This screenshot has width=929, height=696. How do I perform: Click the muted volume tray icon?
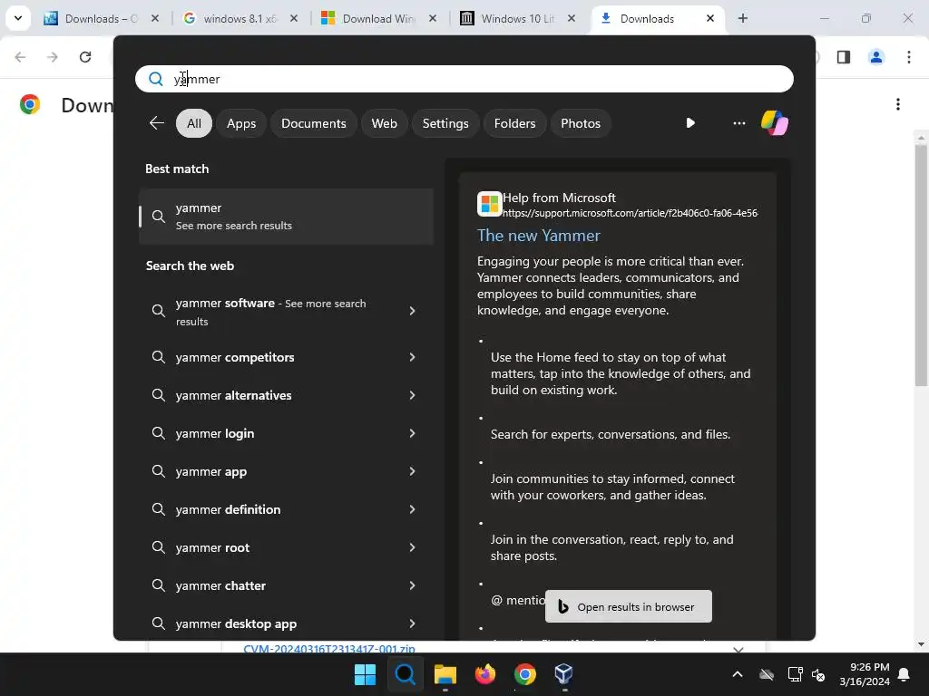818,674
